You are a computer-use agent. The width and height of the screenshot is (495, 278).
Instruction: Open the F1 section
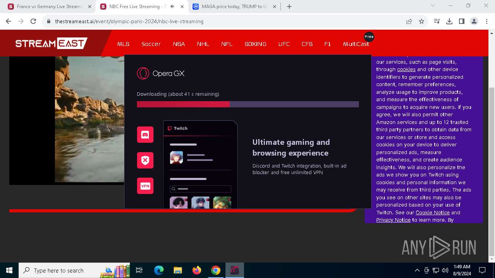click(x=328, y=44)
